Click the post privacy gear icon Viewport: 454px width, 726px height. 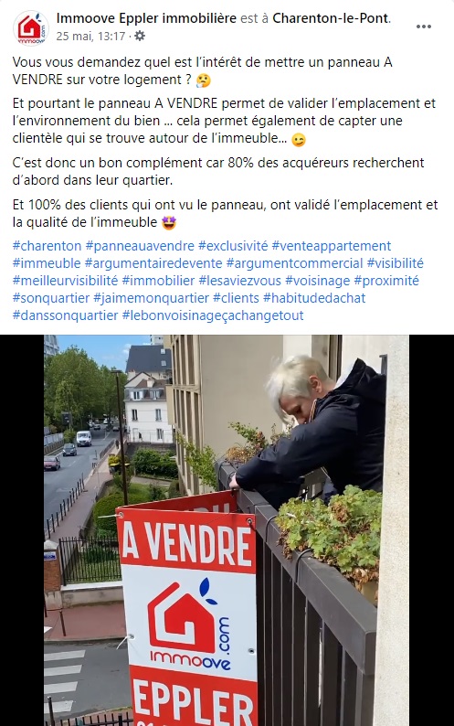pyautogui.click(x=139, y=36)
